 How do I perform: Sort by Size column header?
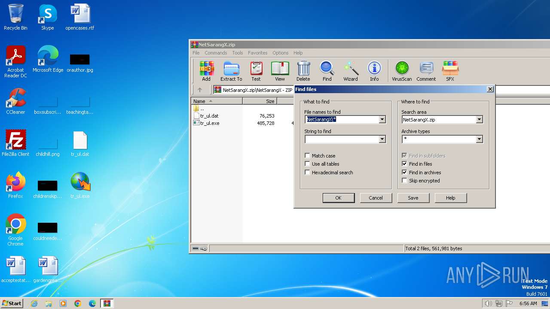pos(260,101)
